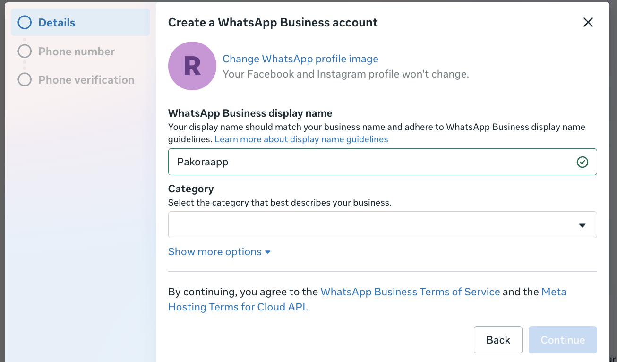Click the 'Create a WhatsApp Business account' title
The height and width of the screenshot is (362, 617).
coord(273,22)
